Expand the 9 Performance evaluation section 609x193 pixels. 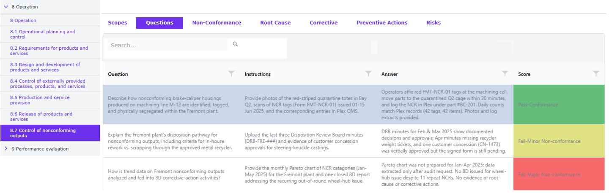pyautogui.click(x=6, y=149)
